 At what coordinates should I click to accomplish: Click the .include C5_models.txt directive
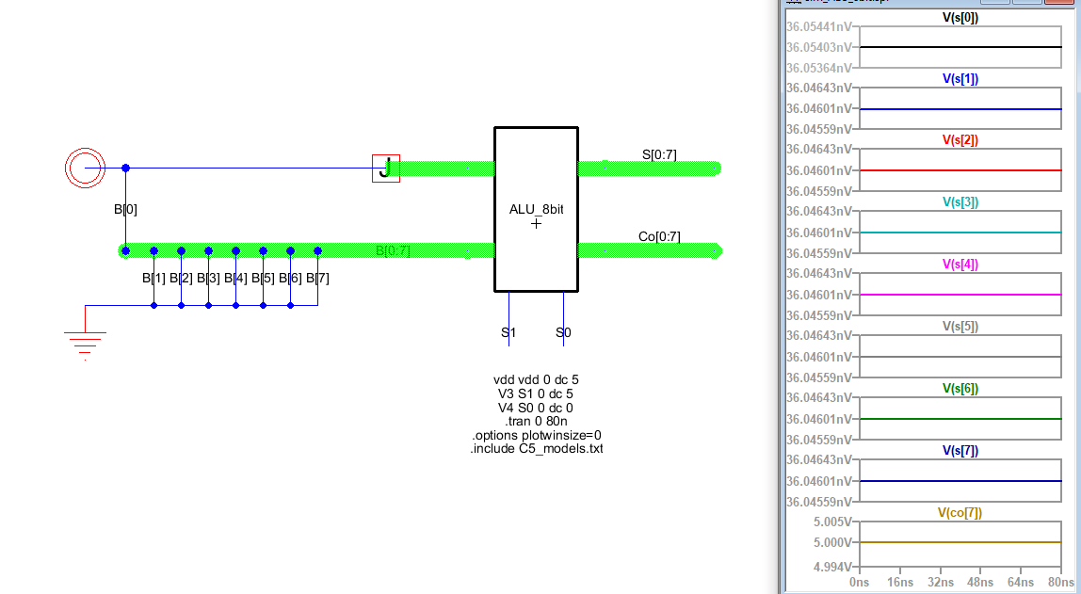pos(536,449)
